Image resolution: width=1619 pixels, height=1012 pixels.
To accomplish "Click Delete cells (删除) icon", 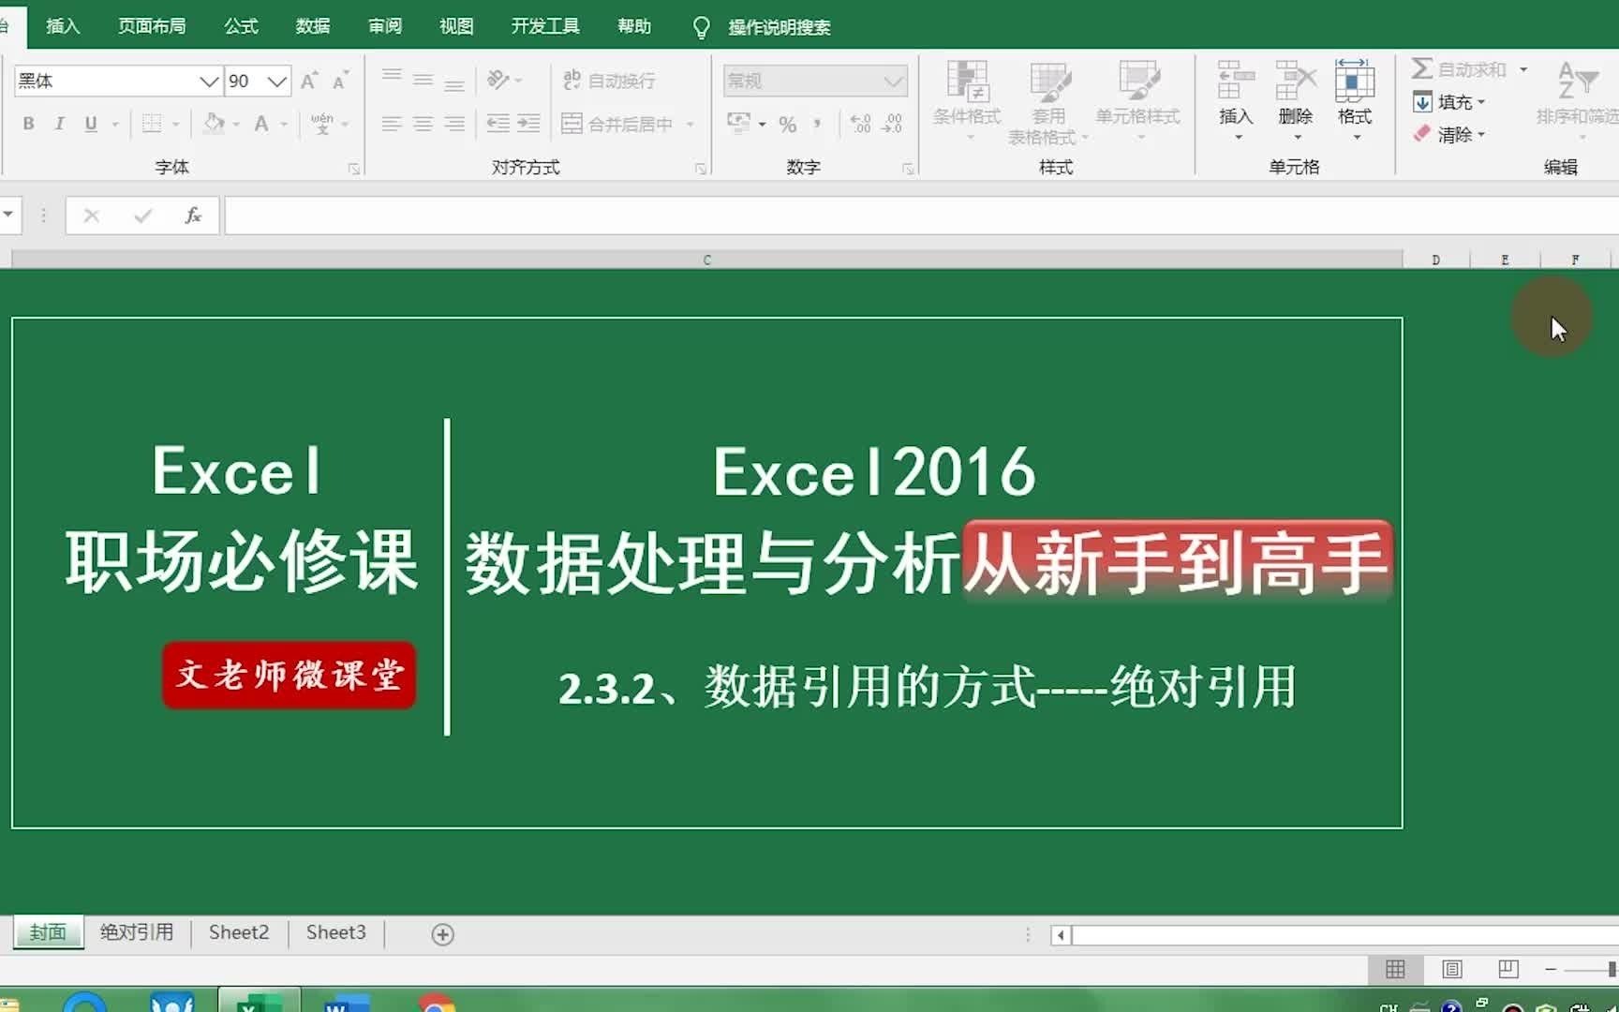I will point(1296,82).
